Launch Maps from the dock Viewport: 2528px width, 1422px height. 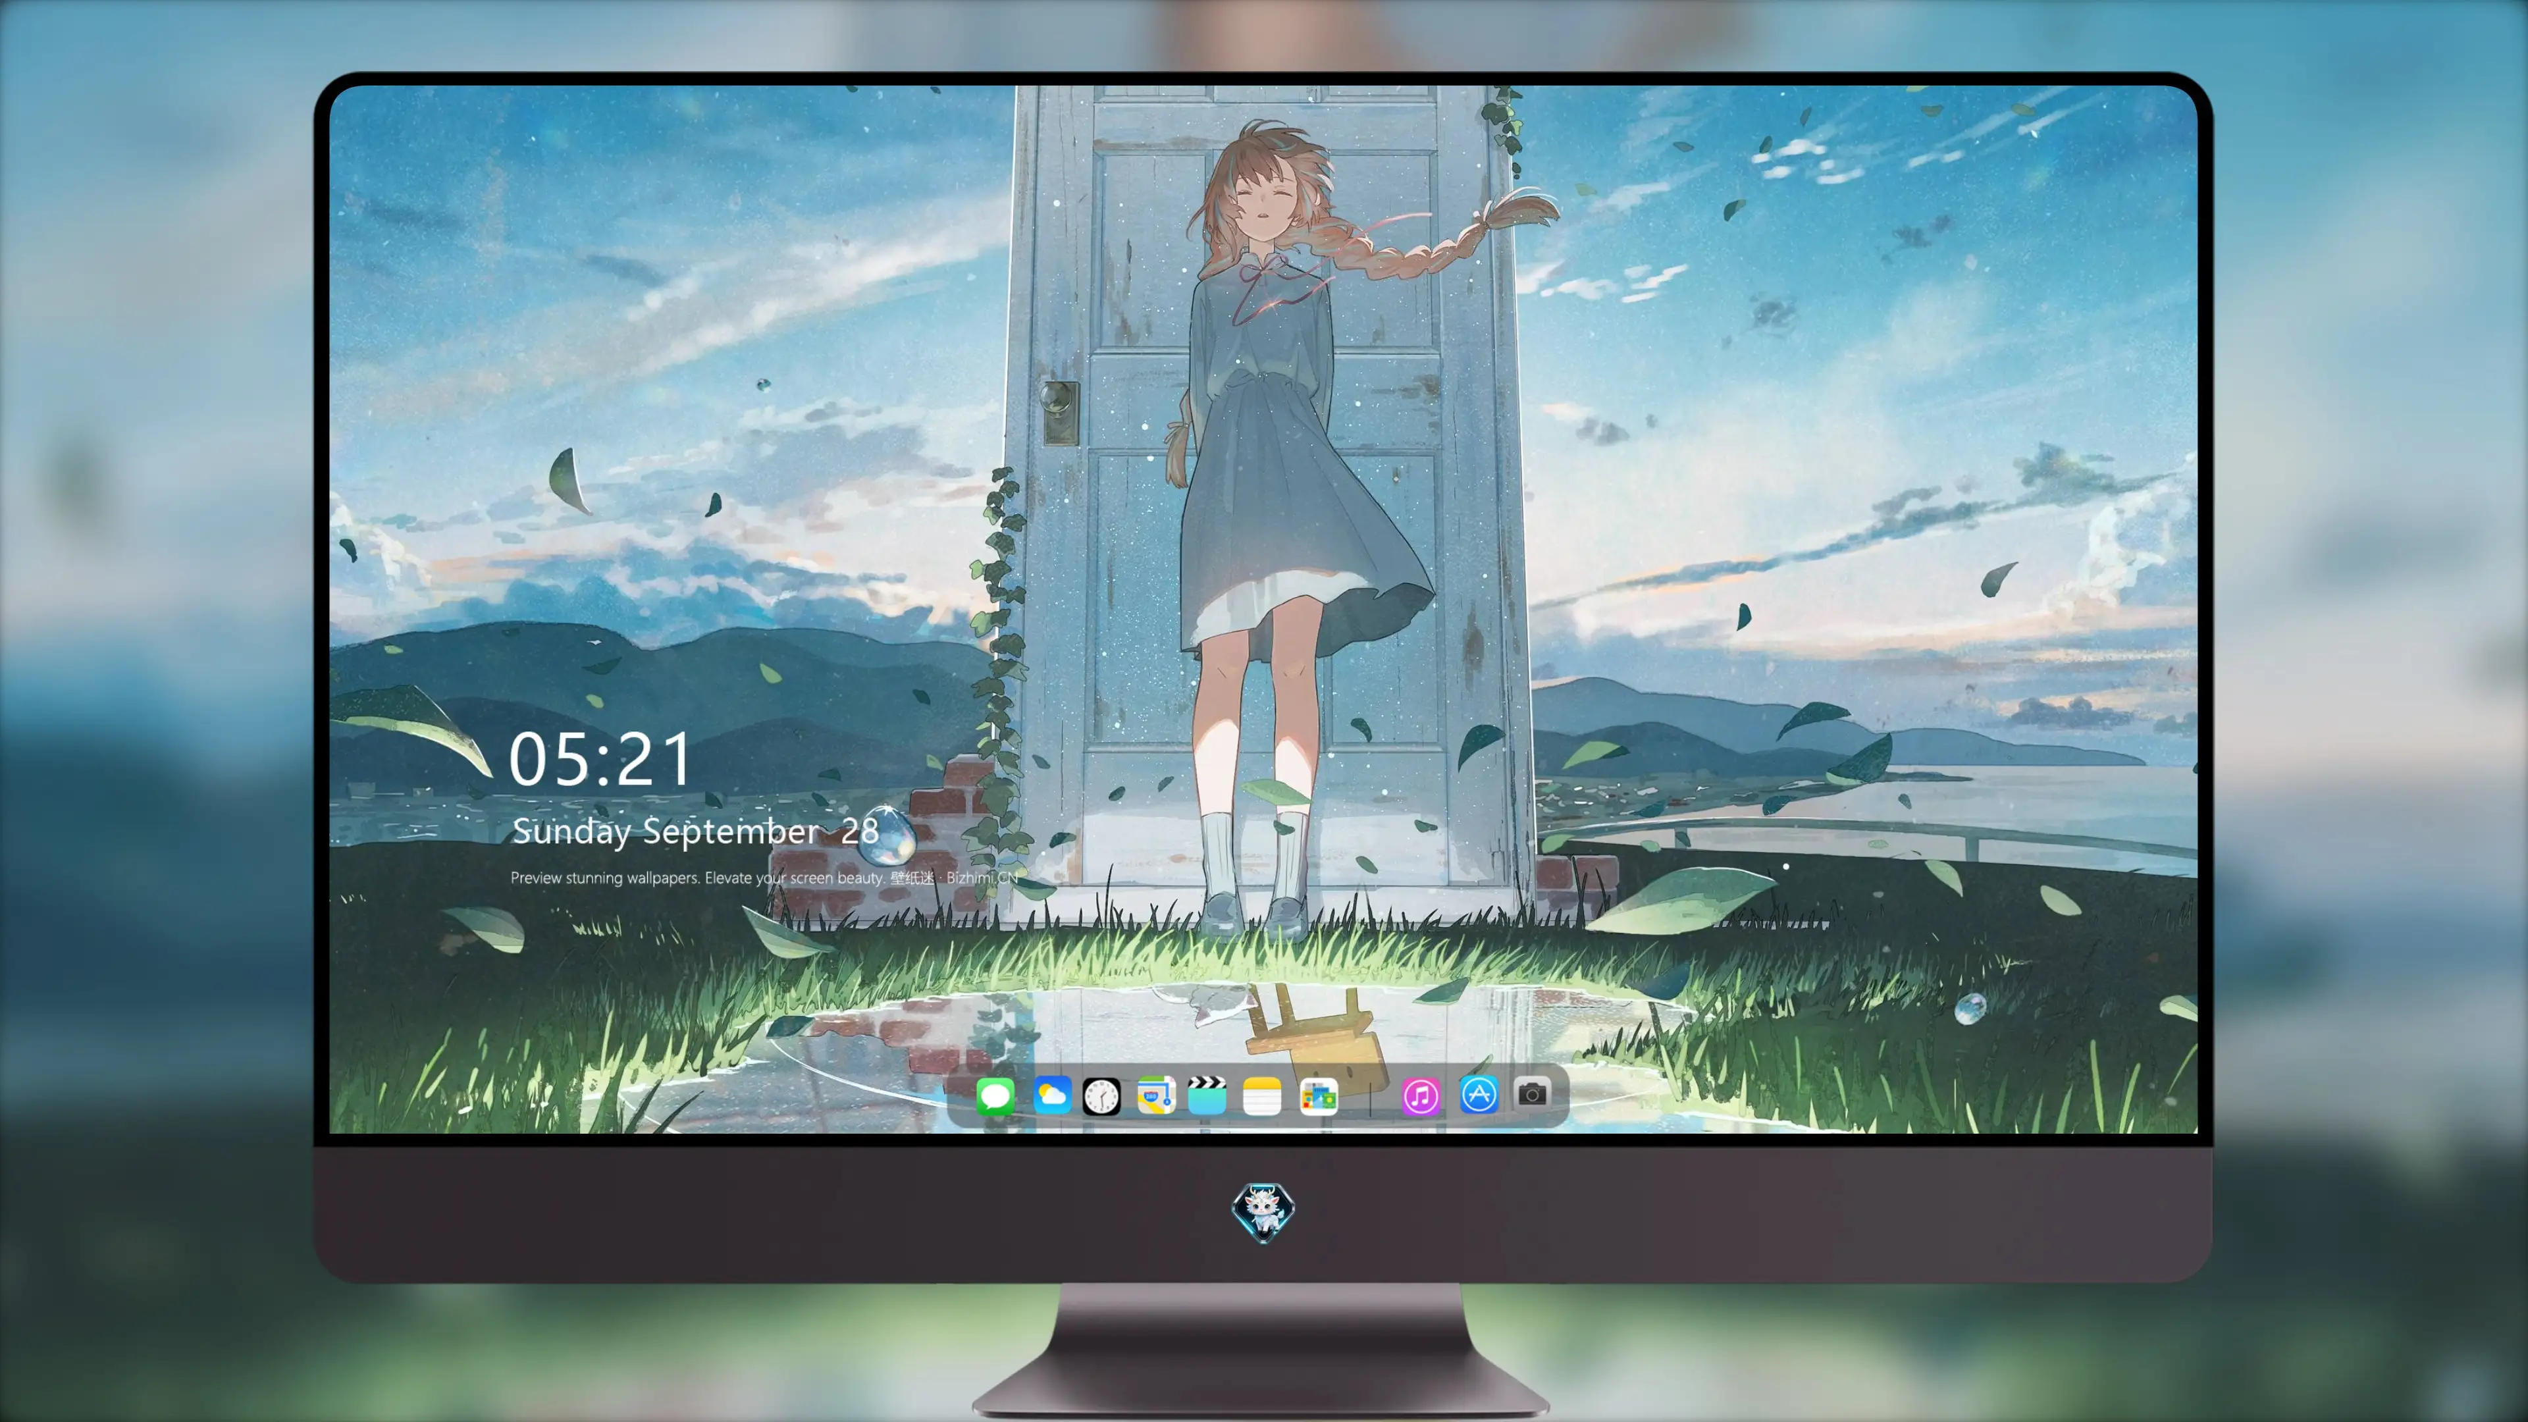(1156, 1095)
